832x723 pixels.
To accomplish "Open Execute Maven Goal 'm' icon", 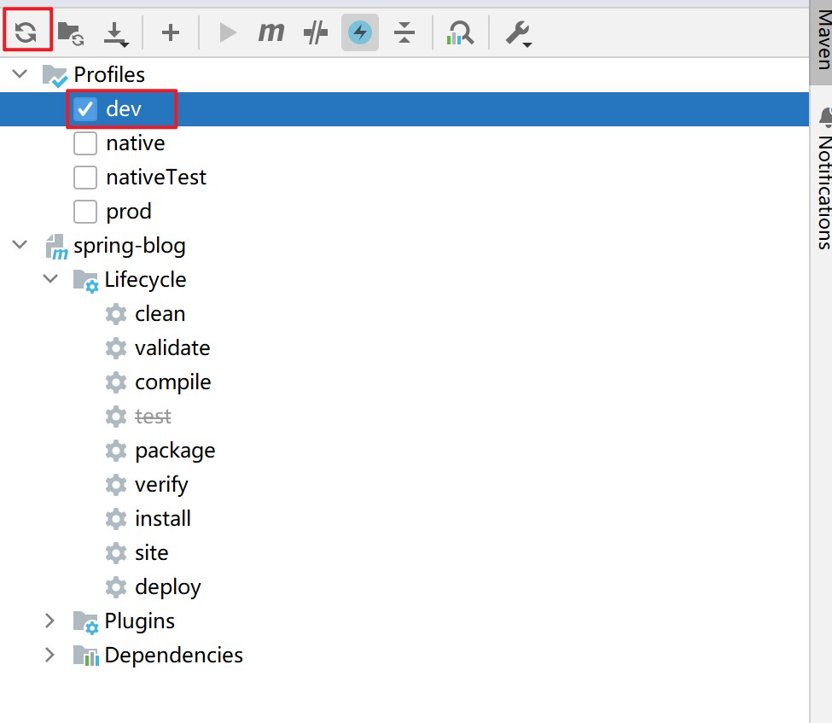I will click(271, 32).
